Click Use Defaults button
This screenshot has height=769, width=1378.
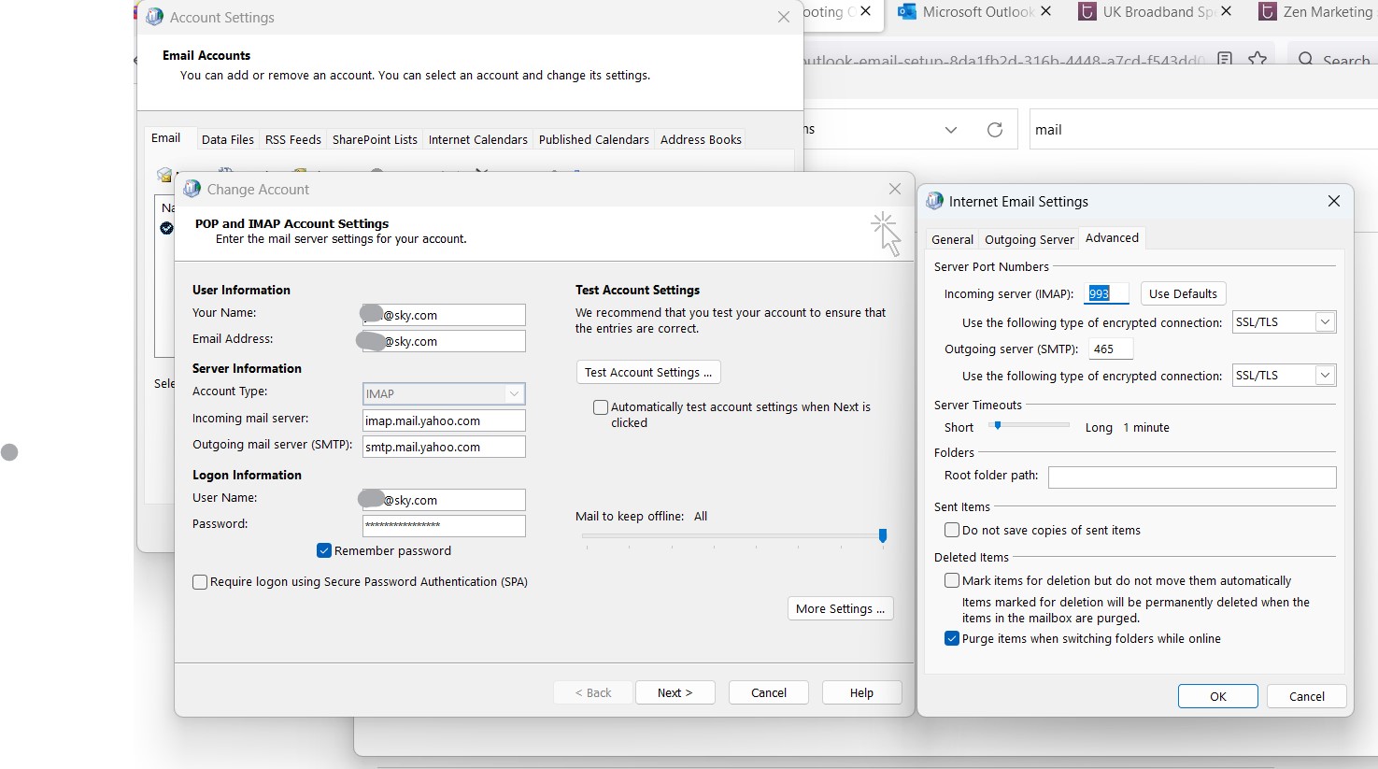tap(1183, 293)
